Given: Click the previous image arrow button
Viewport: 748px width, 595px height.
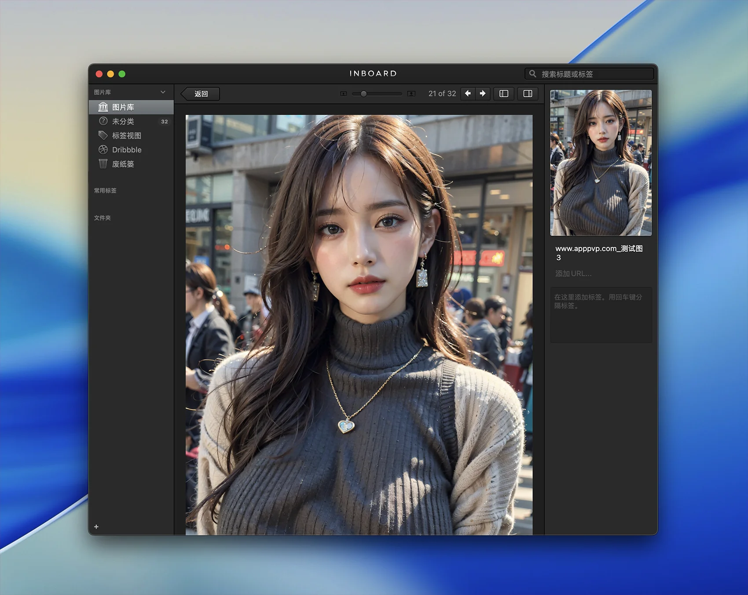Looking at the screenshot, I should click(x=468, y=94).
